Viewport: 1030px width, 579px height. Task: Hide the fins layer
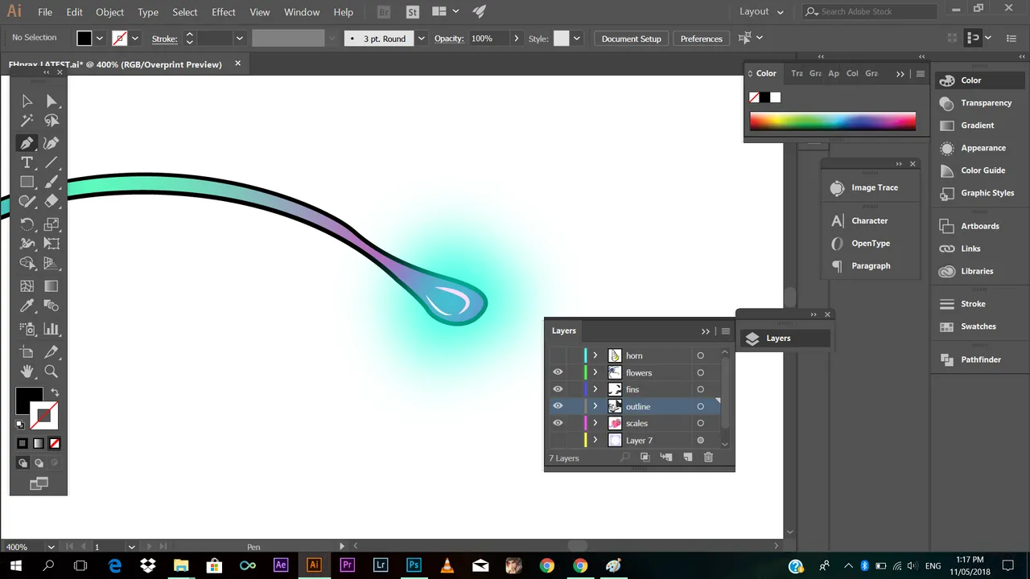coord(558,389)
